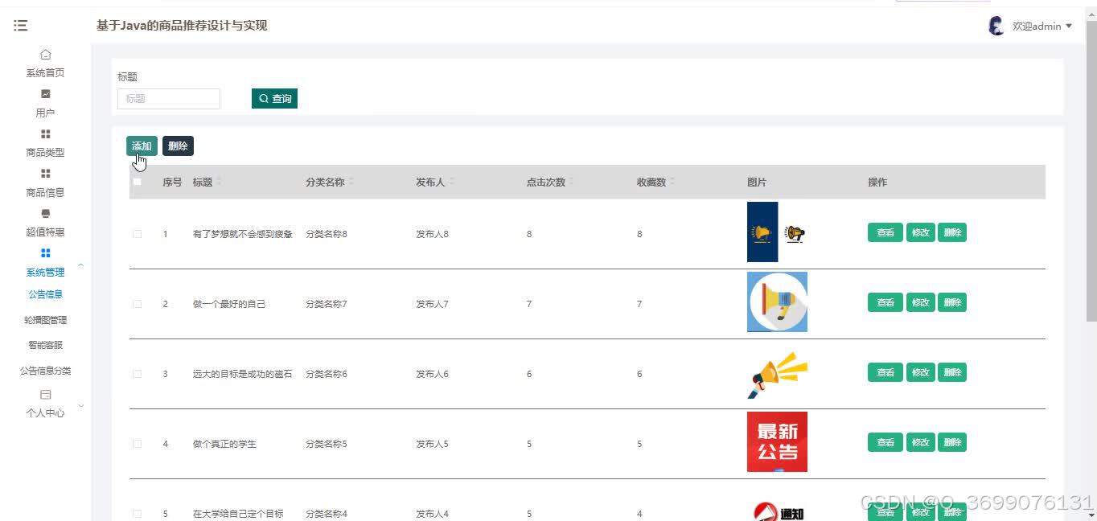Collapse the 系统管理 submenu chevron
The width and height of the screenshot is (1097, 521).
80,265
